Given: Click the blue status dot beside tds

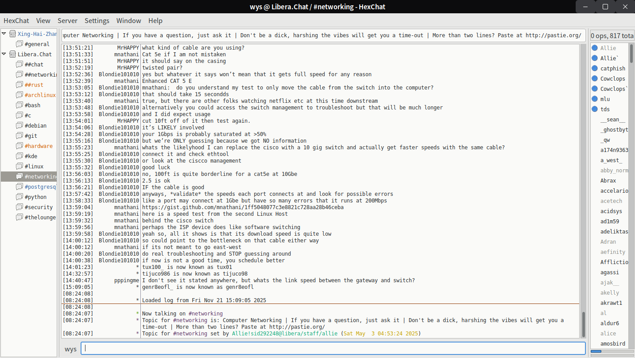Looking at the screenshot, I should (x=595, y=109).
